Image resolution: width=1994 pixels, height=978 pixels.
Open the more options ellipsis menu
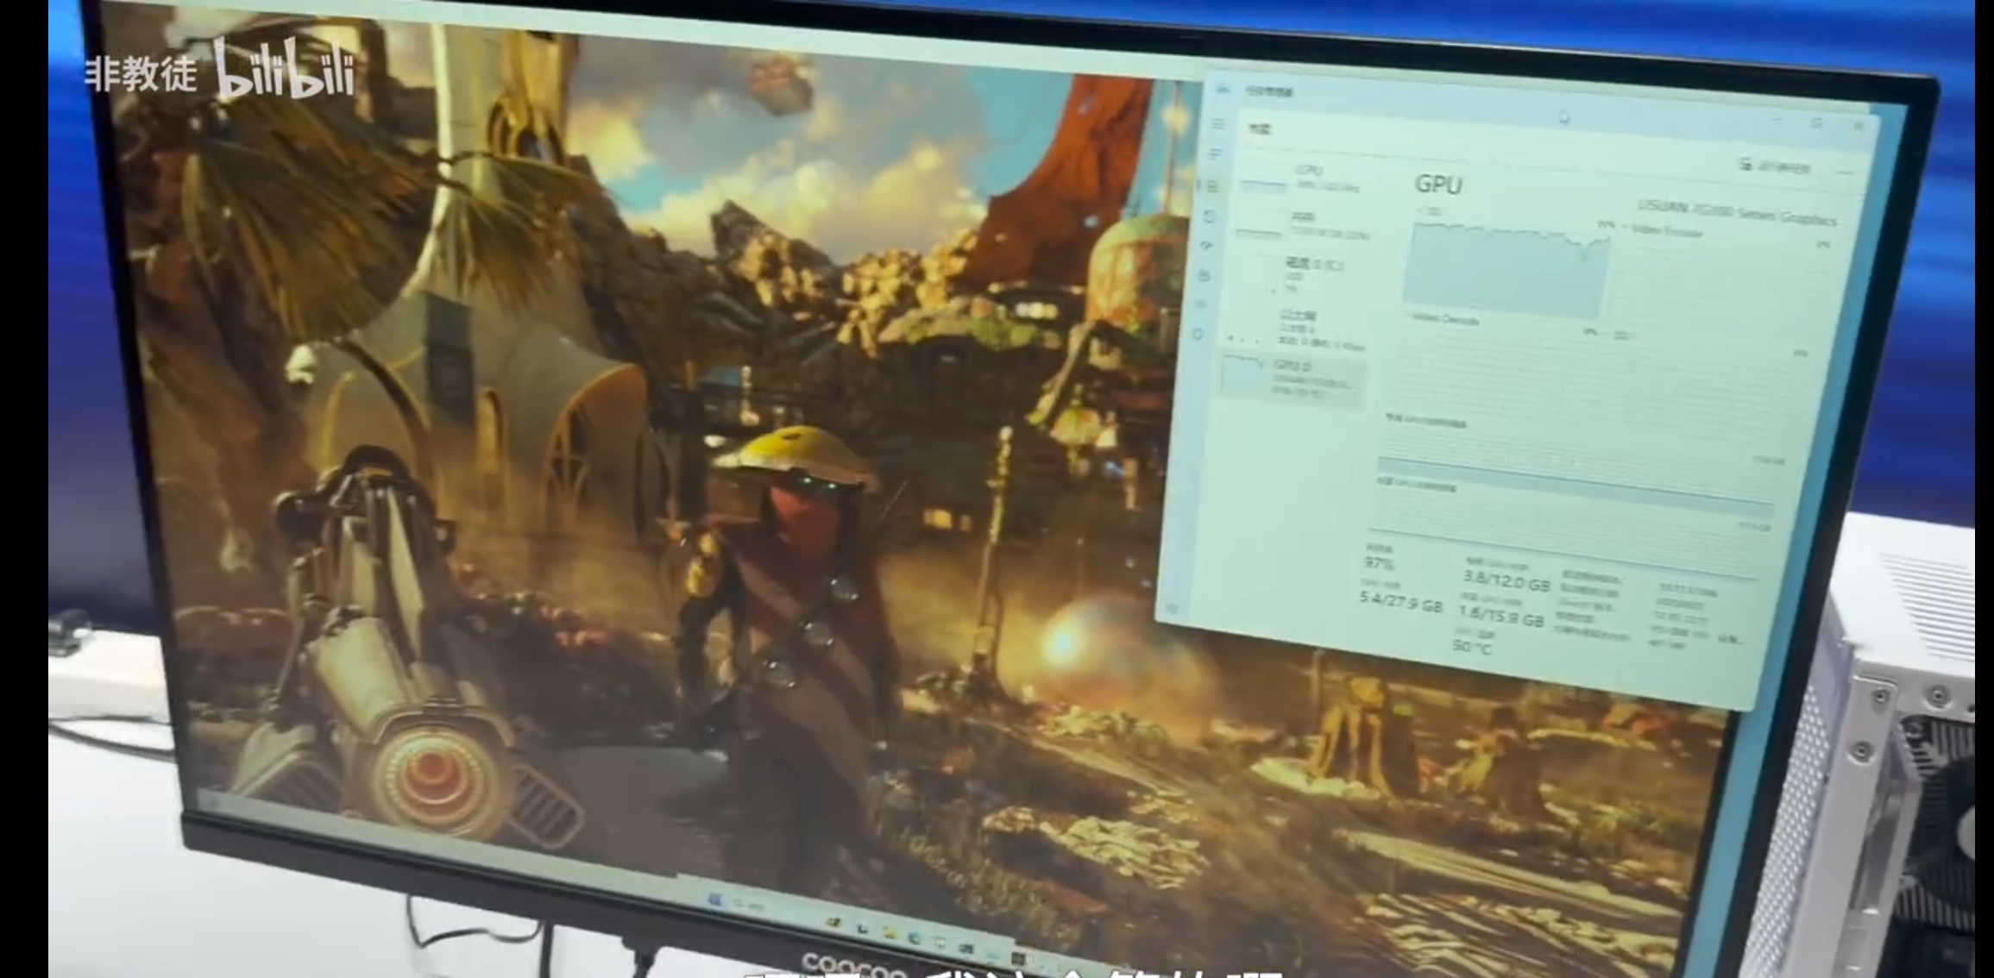pos(1844,172)
